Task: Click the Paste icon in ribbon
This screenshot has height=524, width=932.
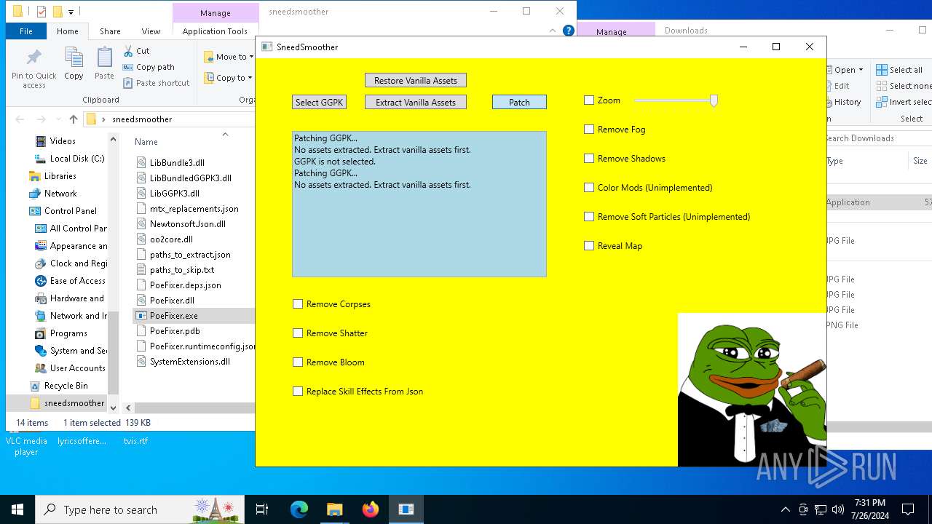Action: click(104, 63)
